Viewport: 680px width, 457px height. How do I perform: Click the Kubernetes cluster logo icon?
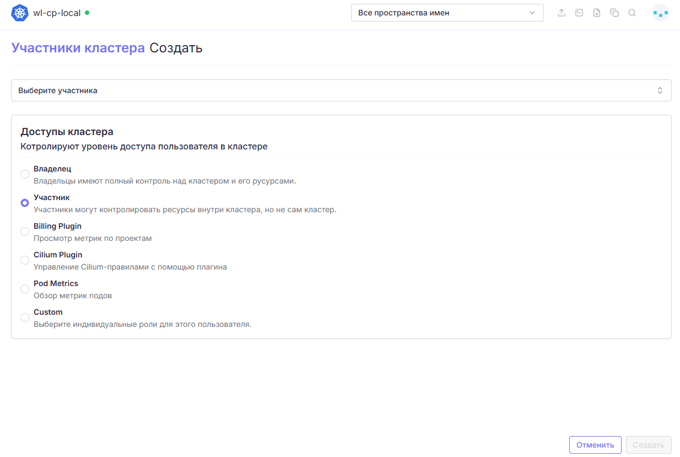point(20,13)
